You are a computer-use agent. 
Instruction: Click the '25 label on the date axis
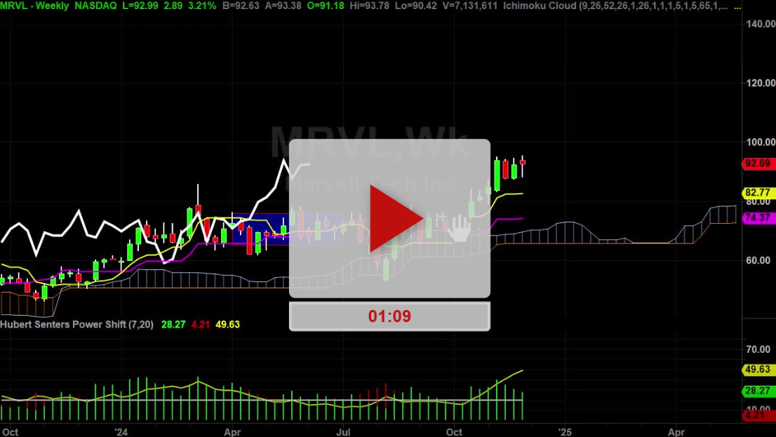[x=566, y=433]
